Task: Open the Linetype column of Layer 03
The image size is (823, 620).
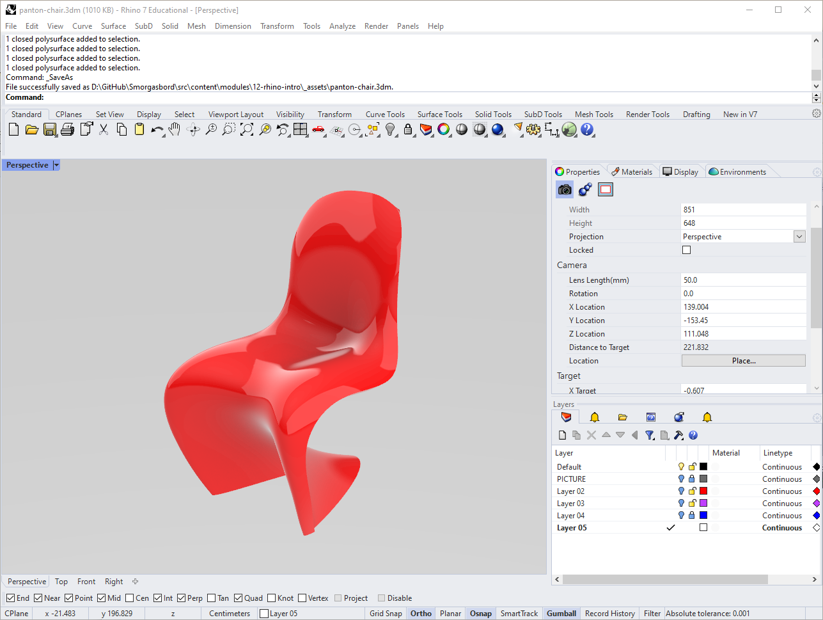Action: tap(782, 504)
